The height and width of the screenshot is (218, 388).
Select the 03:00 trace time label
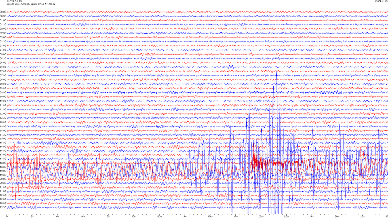pyautogui.click(x=3, y=37)
